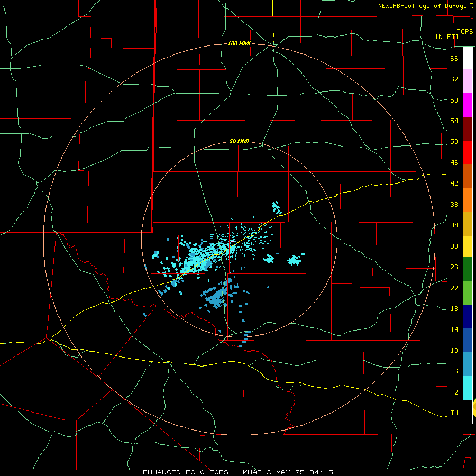This screenshot has height=476, width=476.
Task: Click the legend value 58
Action: [454, 100]
